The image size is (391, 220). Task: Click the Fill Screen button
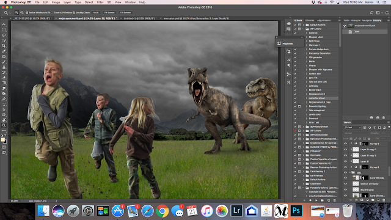[x=125, y=12]
